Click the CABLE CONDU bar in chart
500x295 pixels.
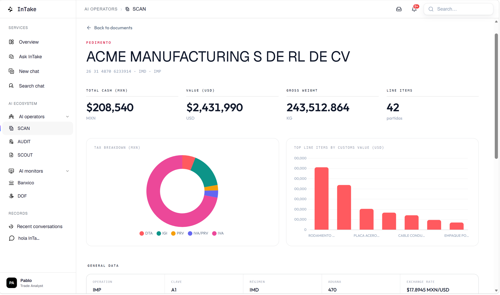click(x=412, y=223)
